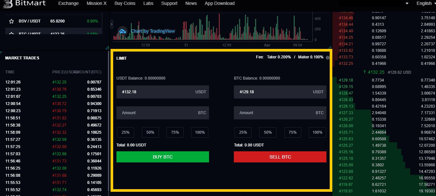Click the 4133.73 ask order row
The height and width of the screenshot is (196, 436).
coord(384,57)
